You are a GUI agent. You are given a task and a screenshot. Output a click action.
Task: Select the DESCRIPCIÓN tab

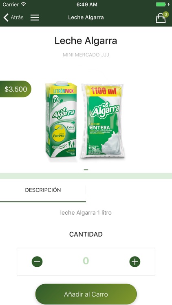[x=43, y=190]
